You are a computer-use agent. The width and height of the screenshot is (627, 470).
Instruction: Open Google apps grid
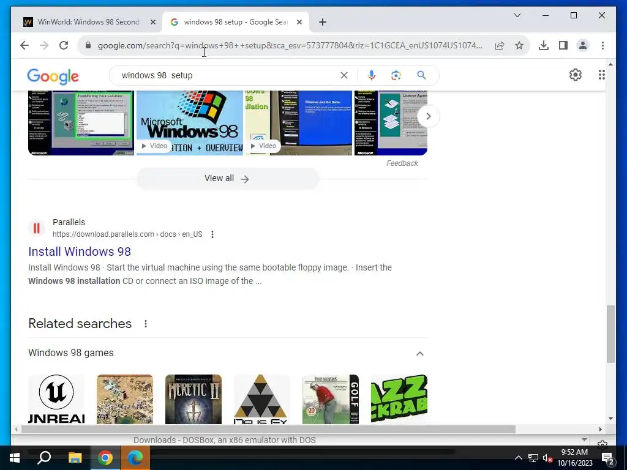[x=601, y=75]
